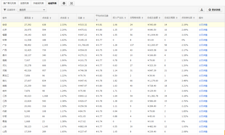Sort by 平均点击花费 column arrow
This screenshot has height=135, width=225.
click(96, 20)
